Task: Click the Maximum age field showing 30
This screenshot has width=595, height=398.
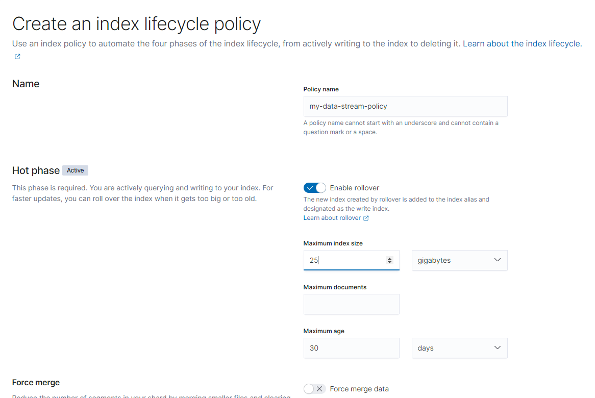Action: coord(351,348)
